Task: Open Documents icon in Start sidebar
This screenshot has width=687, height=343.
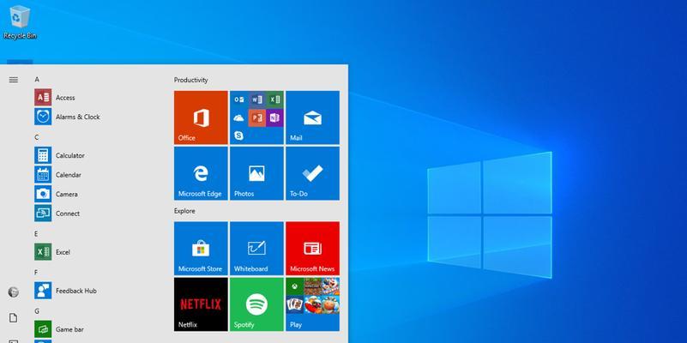Action: click(14, 317)
